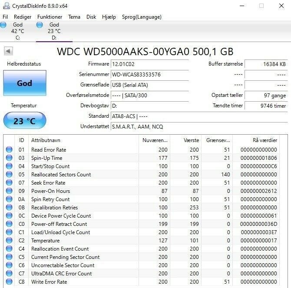Click status icon of Start/Stop Count row
The width and height of the screenshot is (291, 288).
click(x=9, y=166)
